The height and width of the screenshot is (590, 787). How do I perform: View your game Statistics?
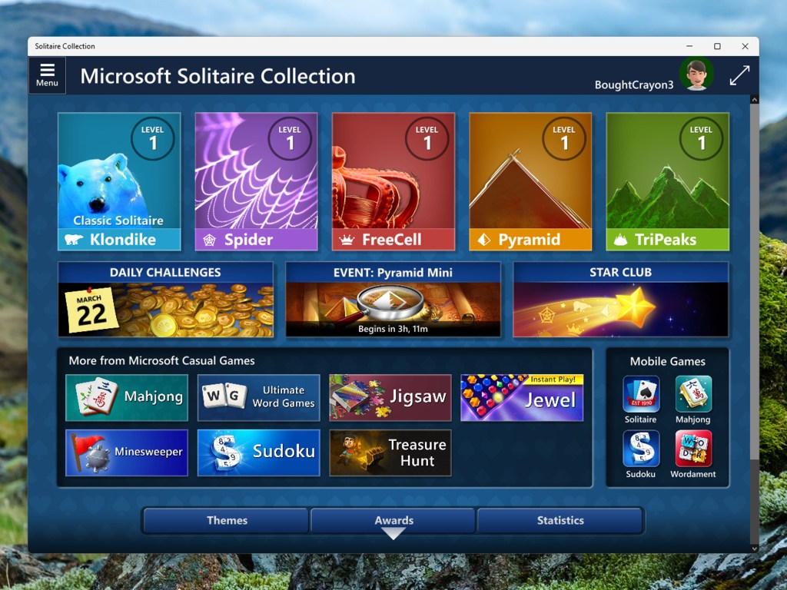(560, 520)
